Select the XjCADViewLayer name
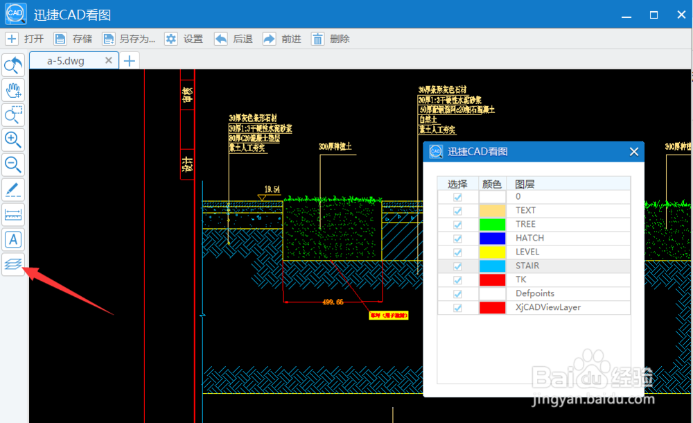 click(x=548, y=307)
